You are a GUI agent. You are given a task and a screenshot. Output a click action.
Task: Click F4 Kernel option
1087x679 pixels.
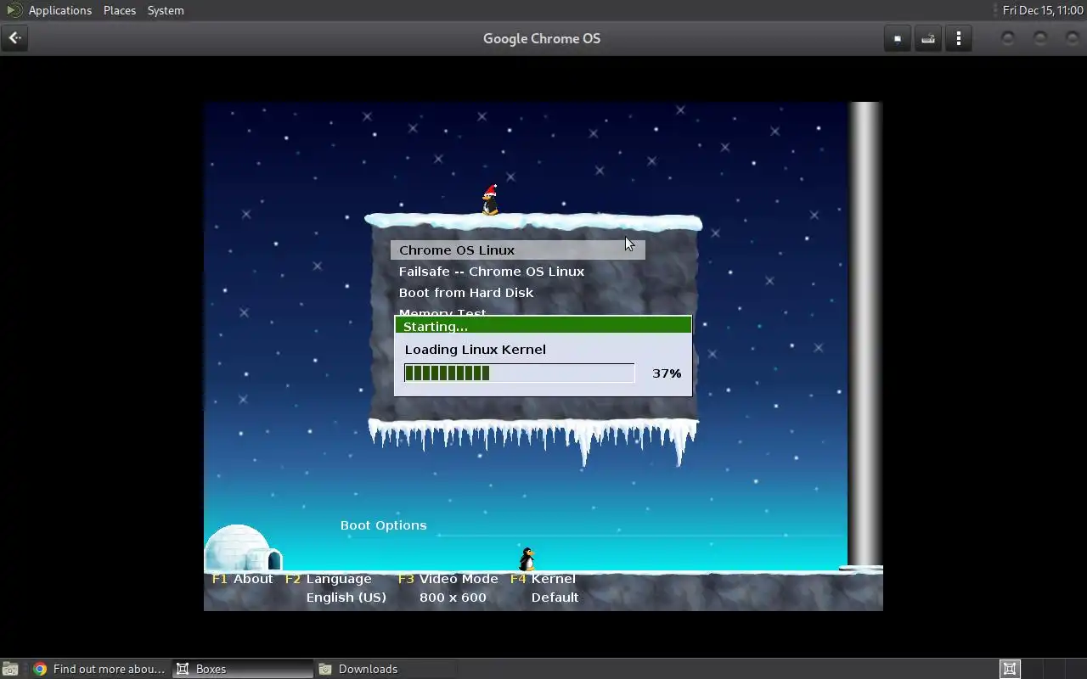[543, 579]
